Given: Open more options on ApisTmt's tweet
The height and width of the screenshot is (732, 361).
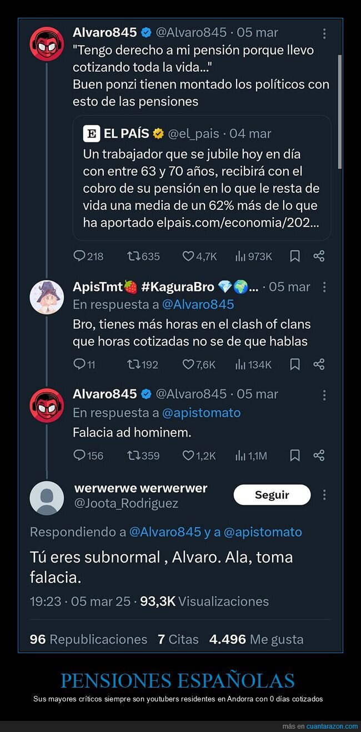Looking at the screenshot, I should pyautogui.click(x=324, y=287).
